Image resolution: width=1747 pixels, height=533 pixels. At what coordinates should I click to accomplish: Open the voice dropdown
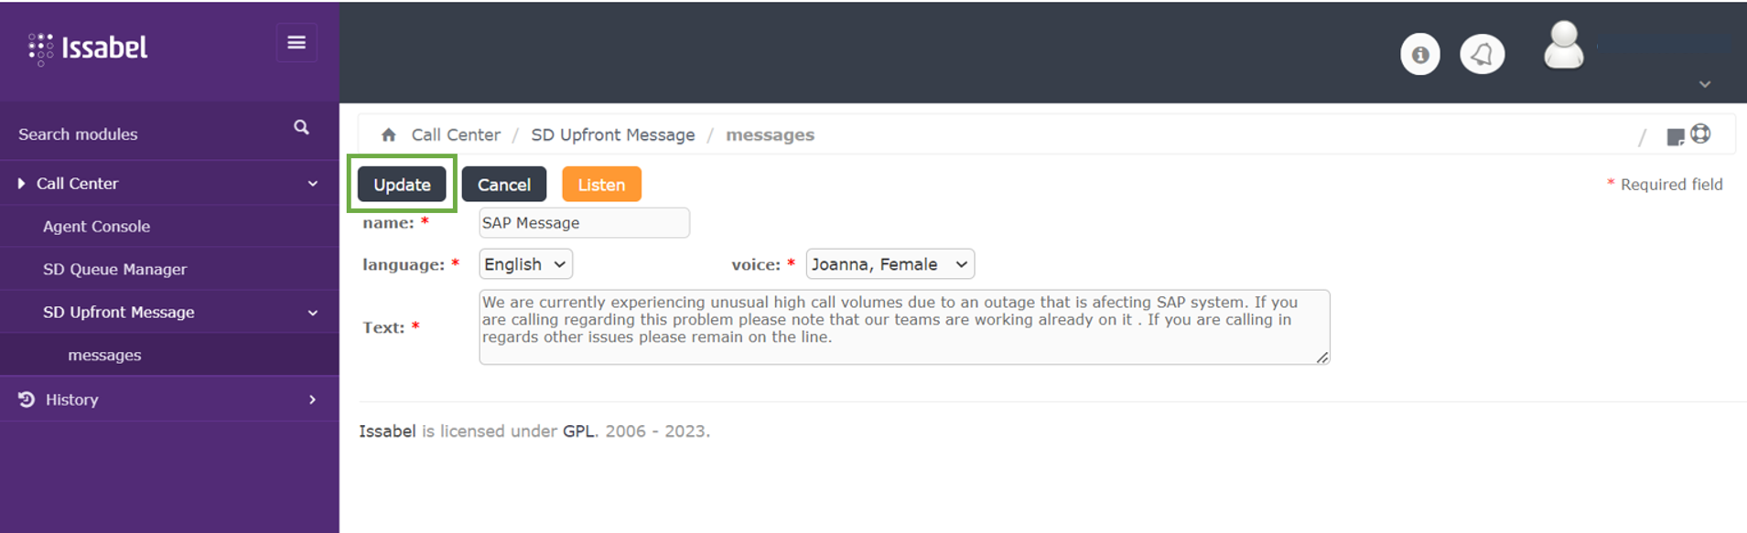coord(889,264)
